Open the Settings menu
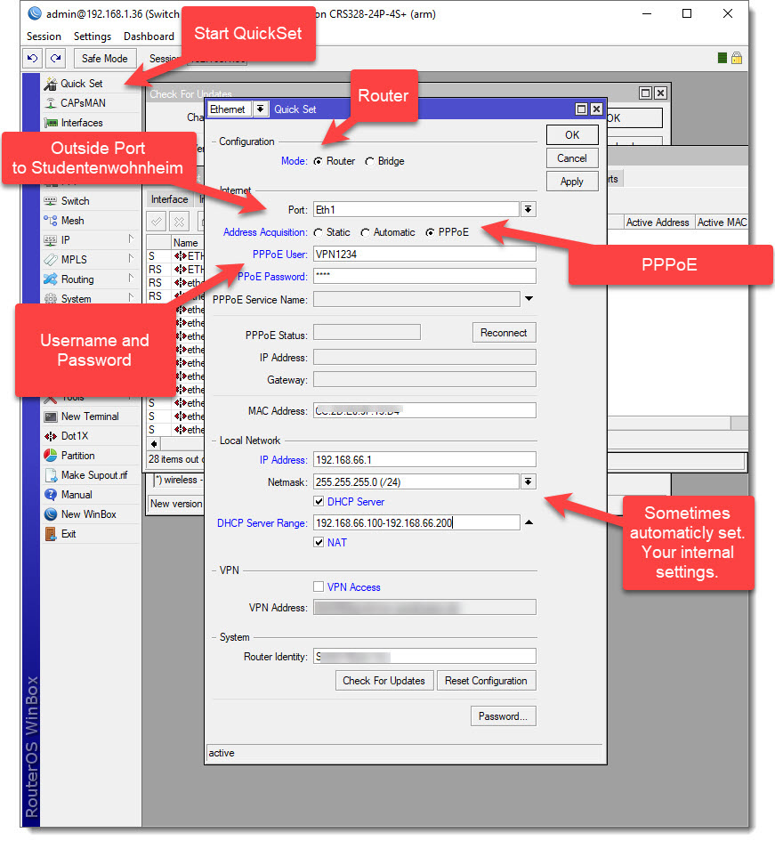The image size is (775, 841). (93, 36)
